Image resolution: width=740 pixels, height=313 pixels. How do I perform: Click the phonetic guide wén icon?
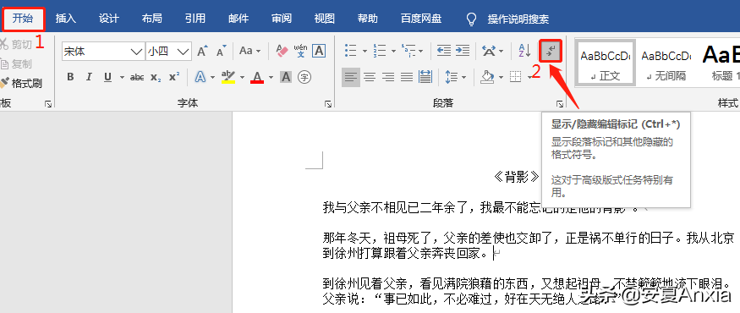pos(300,51)
